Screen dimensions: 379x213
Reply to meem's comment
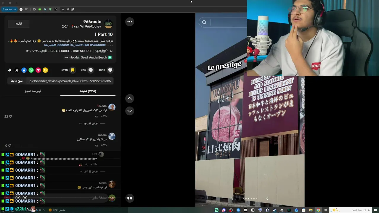[x=97, y=145]
